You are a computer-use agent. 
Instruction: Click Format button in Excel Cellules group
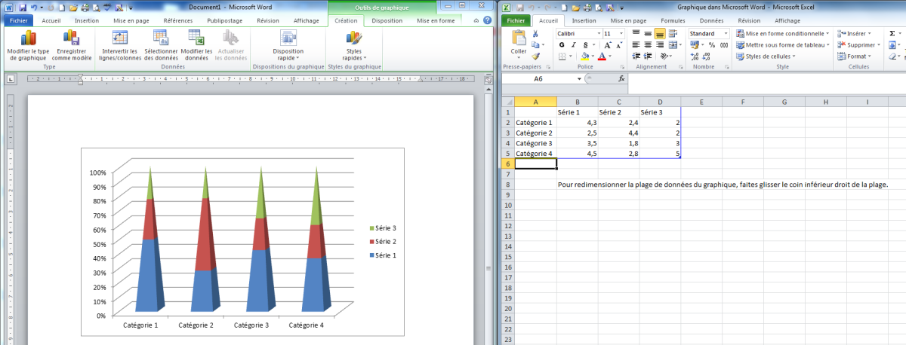(x=854, y=56)
